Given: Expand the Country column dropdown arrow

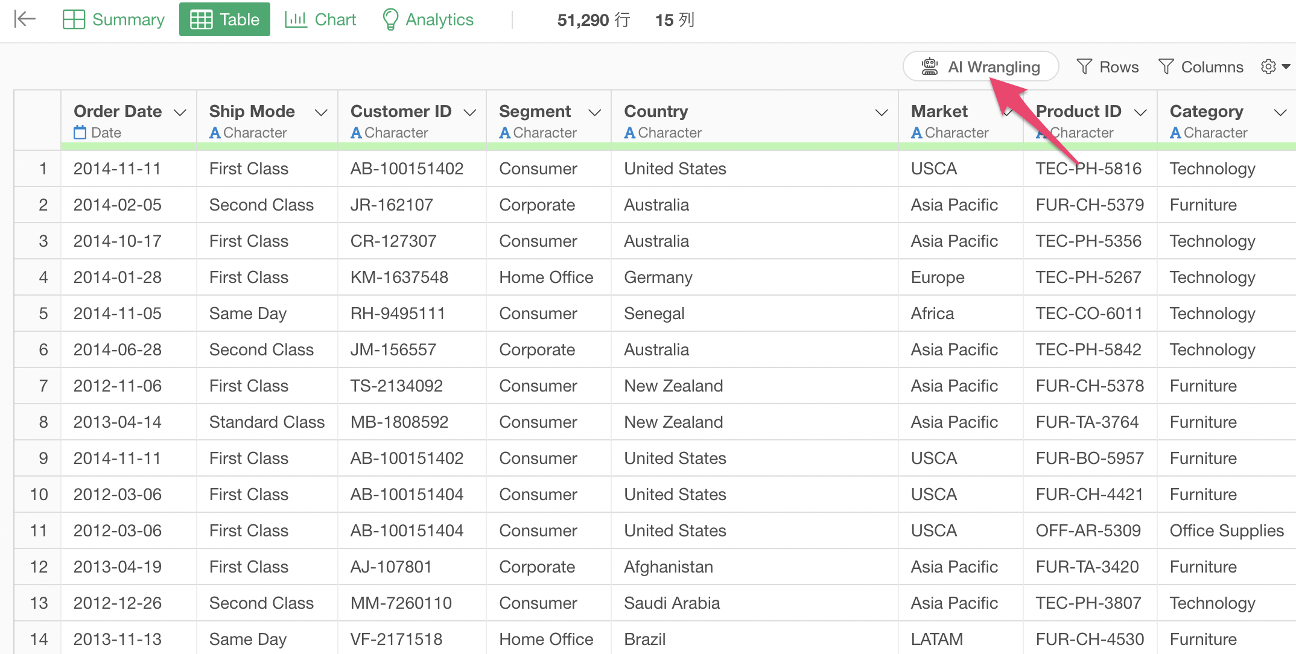Looking at the screenshot, I should (881, 112).
